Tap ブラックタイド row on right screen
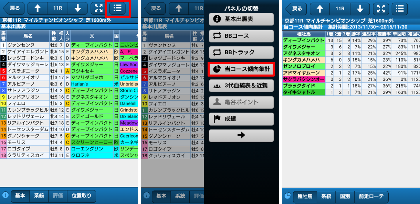This screenshot has width=420, height=204. pyautogui.click(x=351, y=86)
